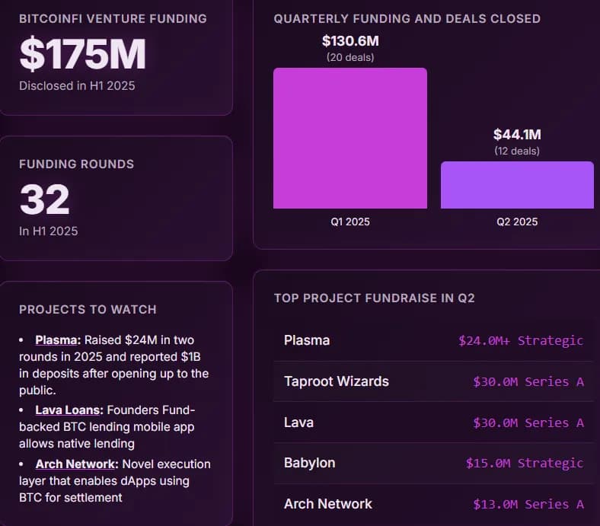Click the Top Project Fundraise in Q2 heading
The height and width of the screenshot is (526, 600).
pyautogui.click(x=374, y=298)
